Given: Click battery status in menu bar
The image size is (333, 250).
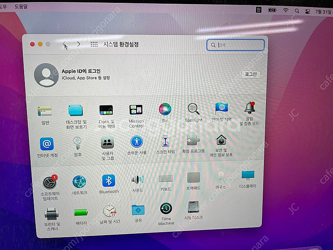Looking at the screenshot, I should pyautogui.click(x=272, y=10).
